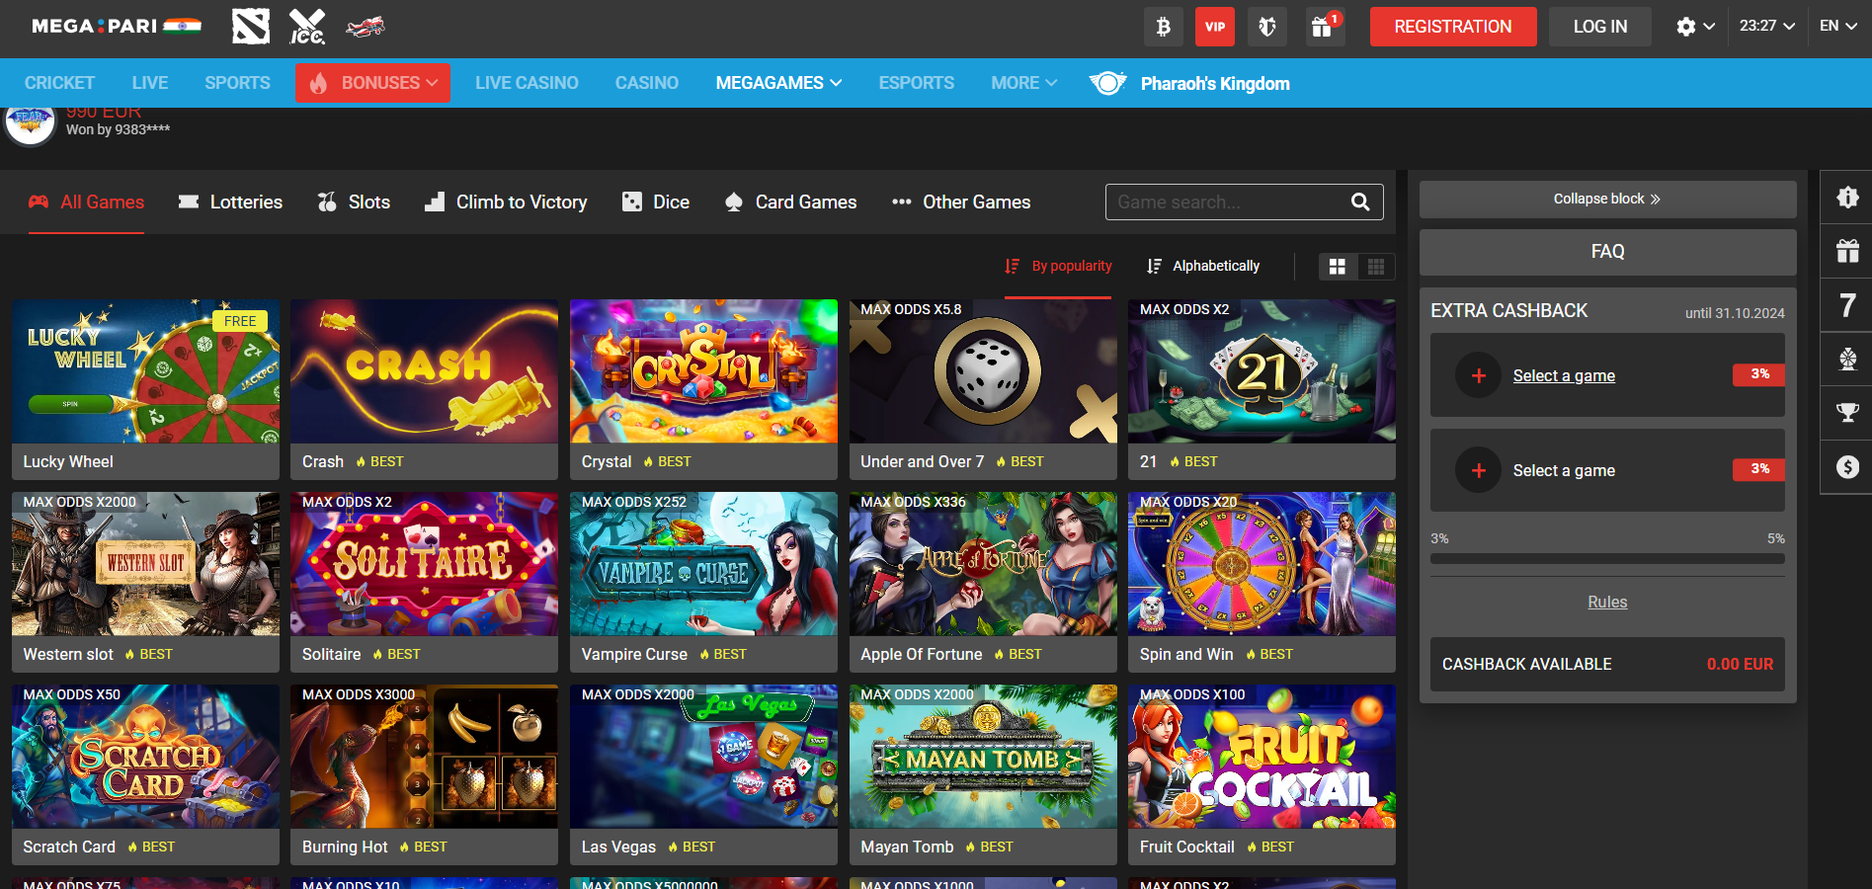The image size is (1872, 889).
Task: Click the cashback progress bar
Action: click(1607, 559)
